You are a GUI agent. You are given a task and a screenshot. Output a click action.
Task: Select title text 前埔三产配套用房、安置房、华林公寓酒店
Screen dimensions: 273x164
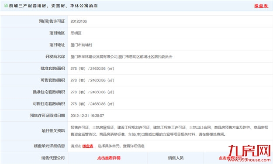point(53,6)
